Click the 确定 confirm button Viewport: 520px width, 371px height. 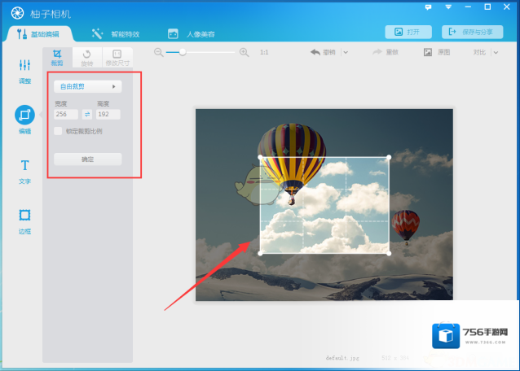[87, 159]
